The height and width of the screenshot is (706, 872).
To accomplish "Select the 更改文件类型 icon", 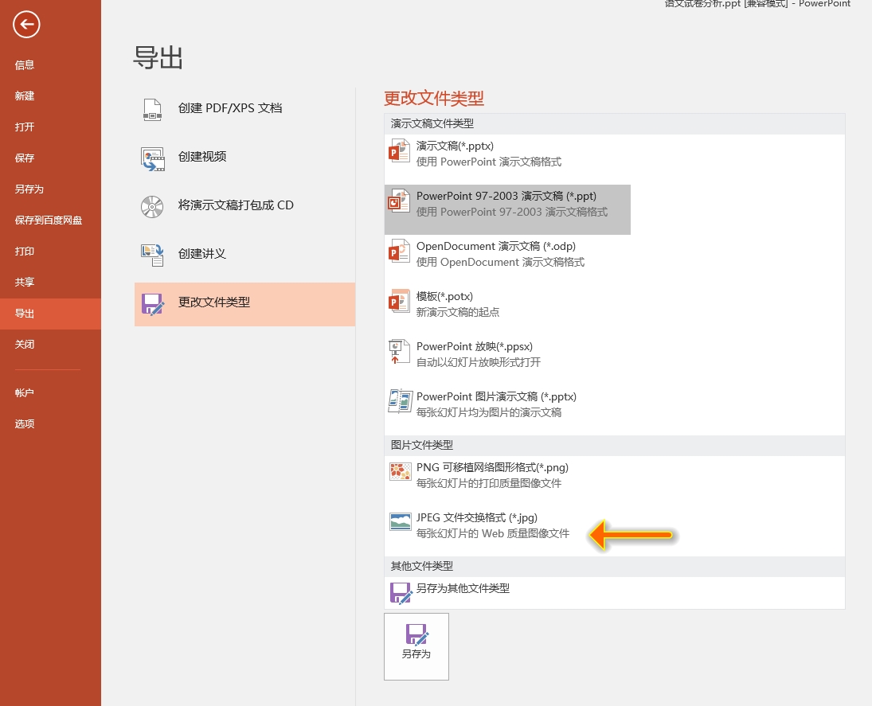I will coord(151,304).
